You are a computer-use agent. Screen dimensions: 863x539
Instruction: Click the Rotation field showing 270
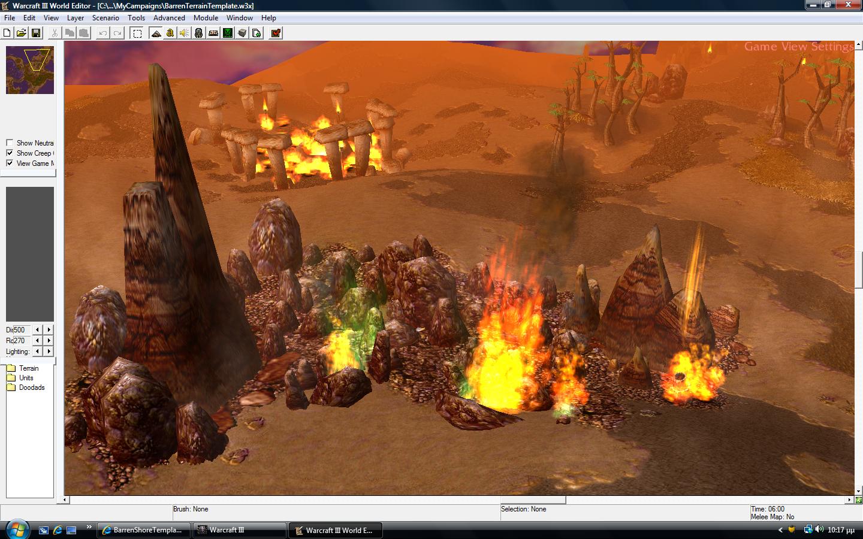point(22,340)
